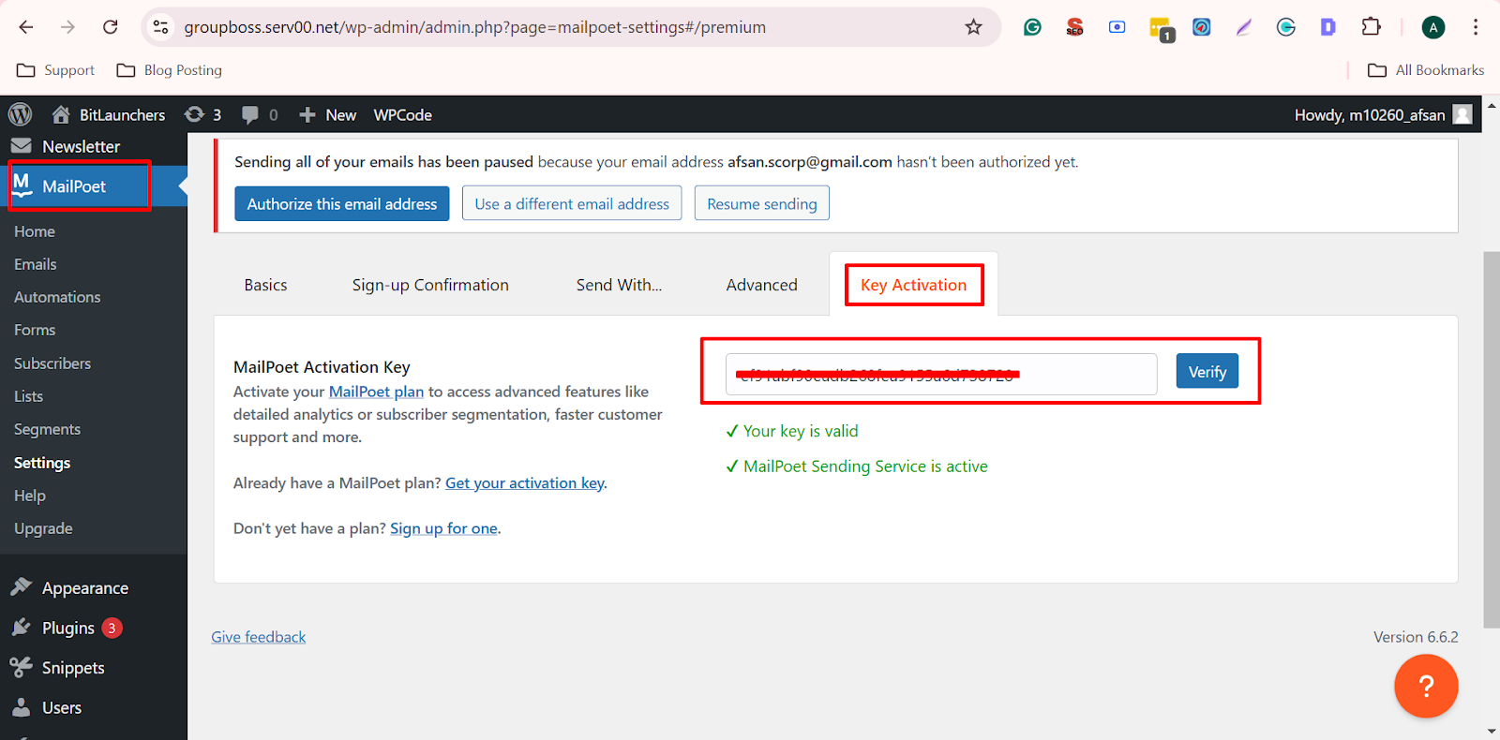Visit the BitLaunchers site home icon
The width and height of the screenshot is (1500, 740).
61,114
